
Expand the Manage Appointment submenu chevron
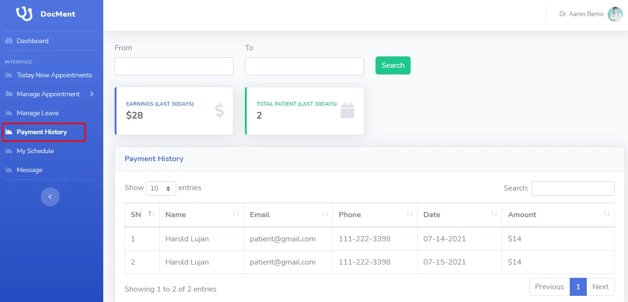[x=92, y=94]
